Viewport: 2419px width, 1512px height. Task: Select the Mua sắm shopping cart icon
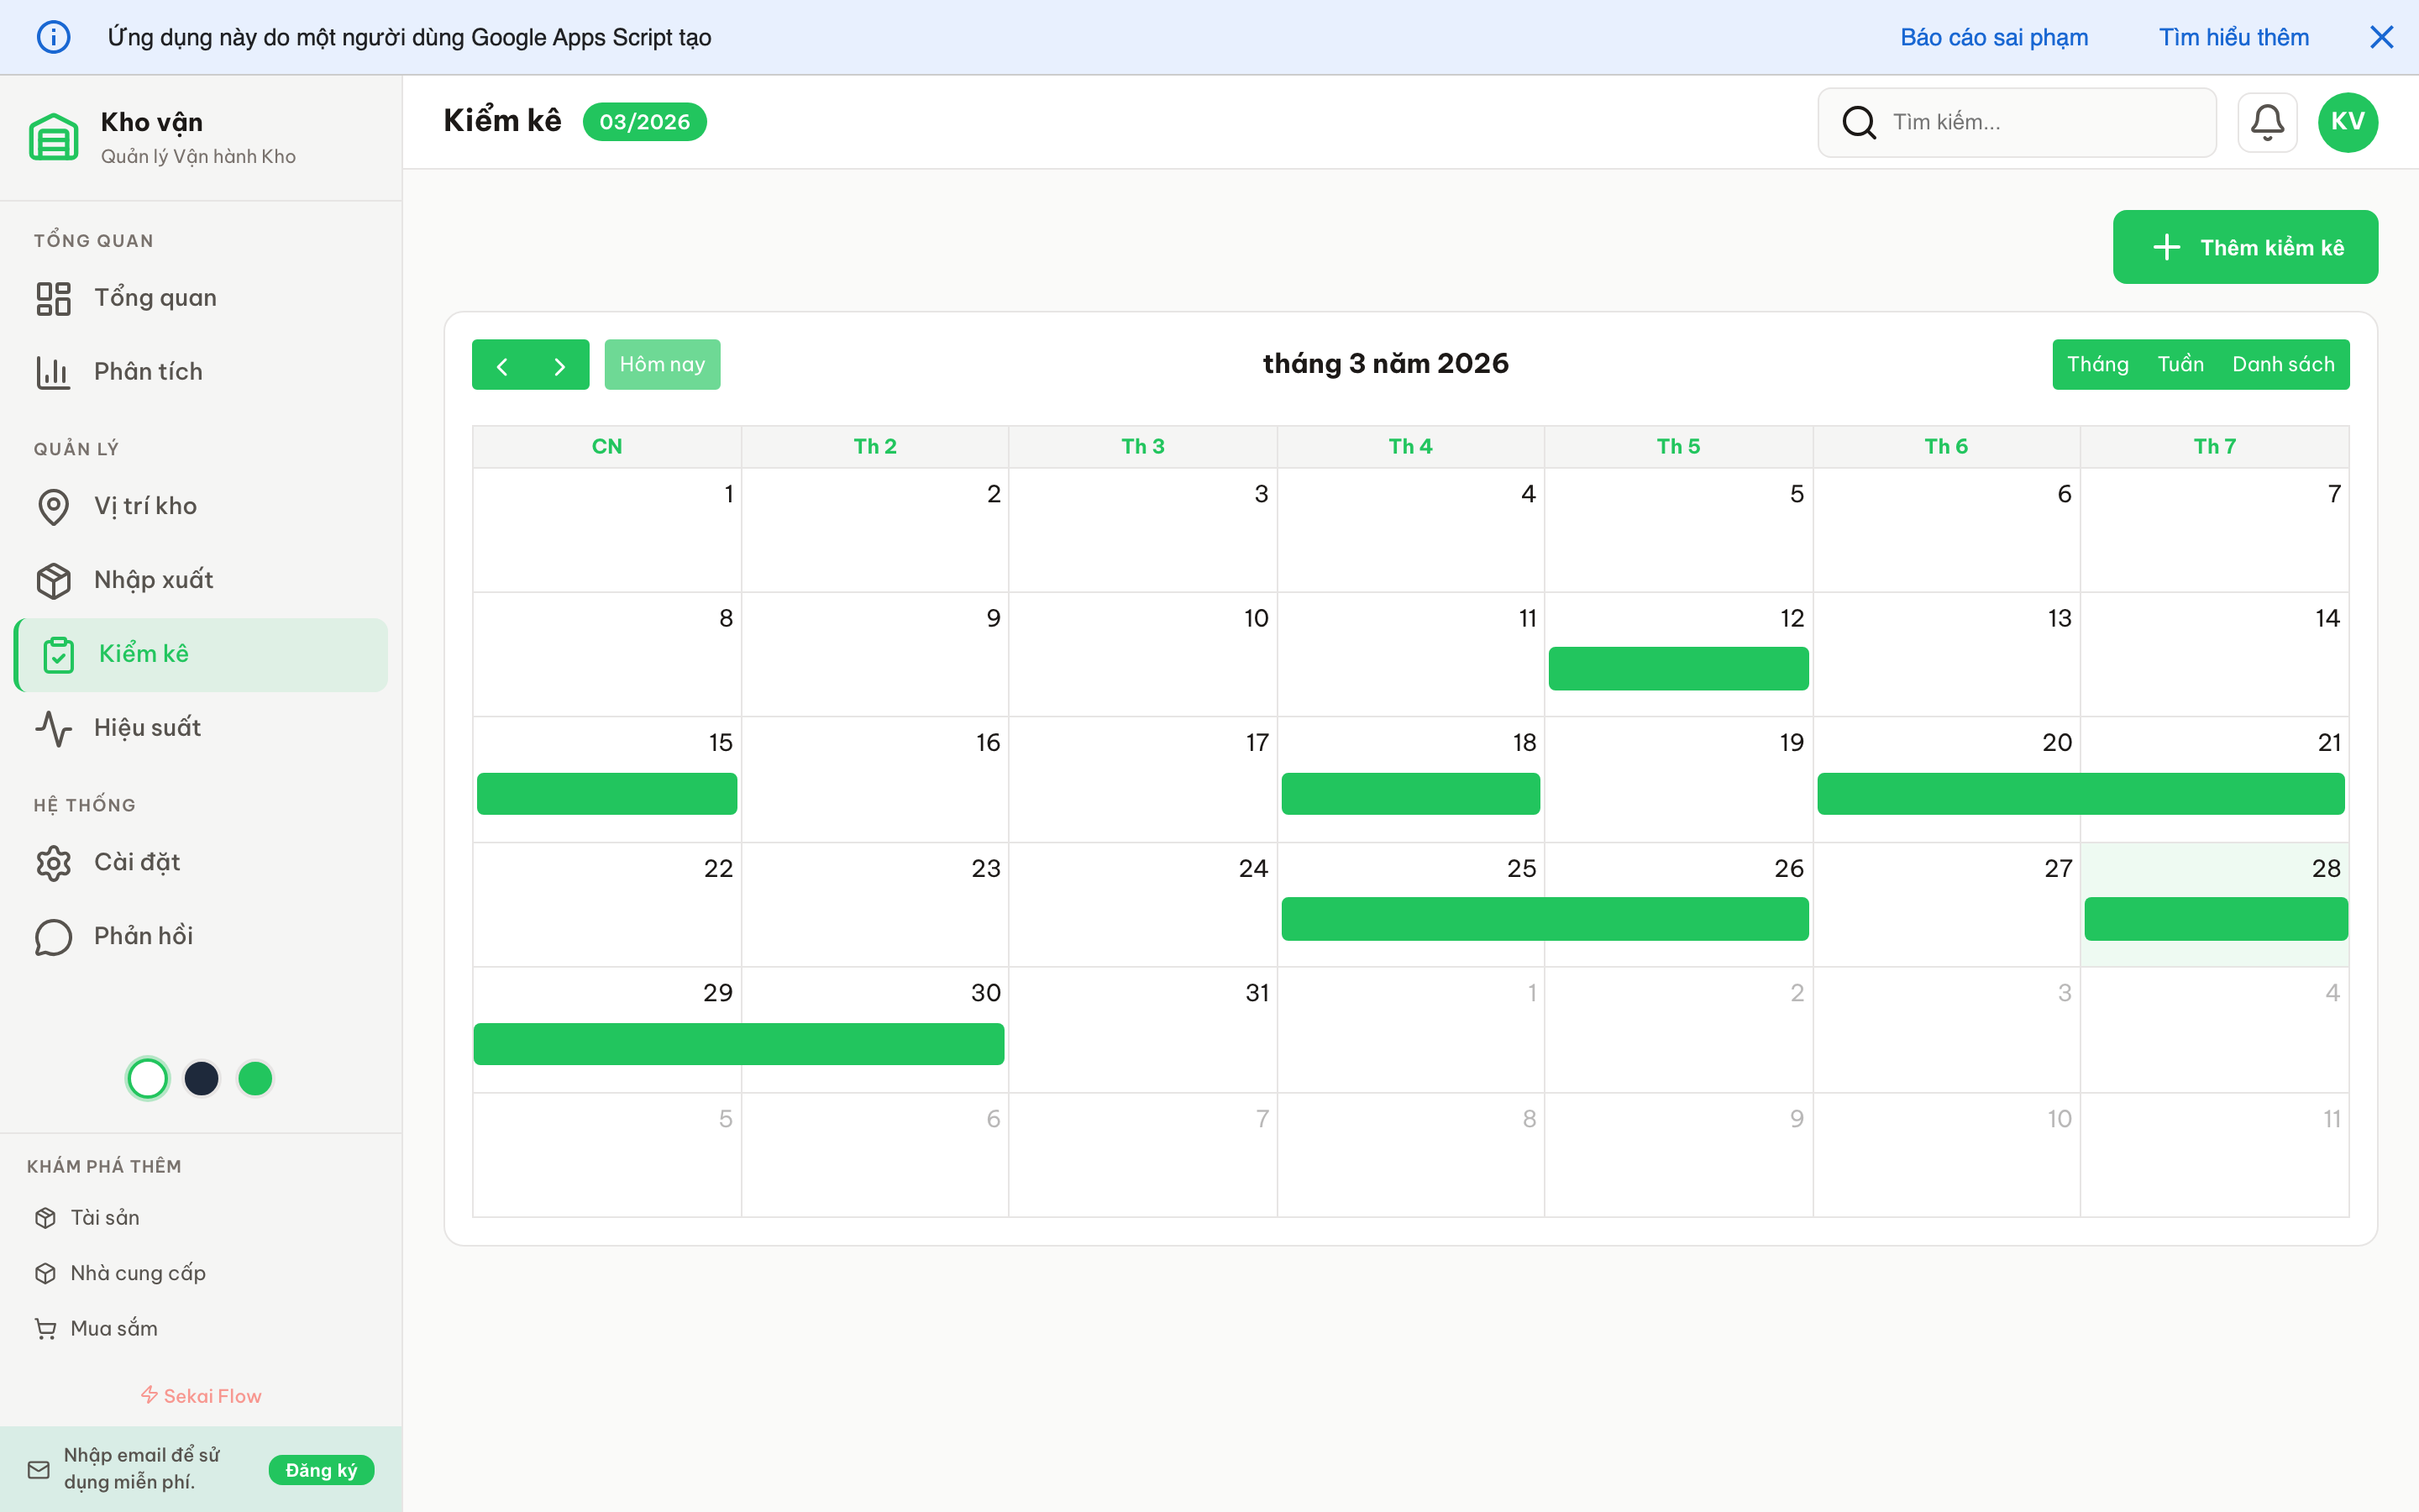(x=46, y=1328)
